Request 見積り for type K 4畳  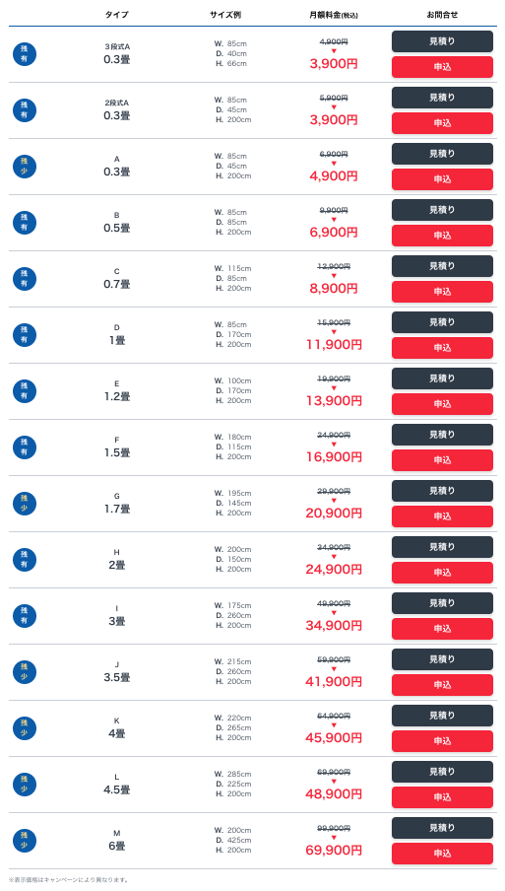[442, 716]
